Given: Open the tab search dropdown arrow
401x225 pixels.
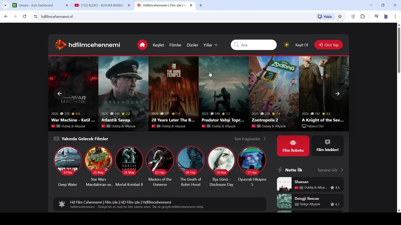Looking at the screenshot, I should click(x=5, y=5).
